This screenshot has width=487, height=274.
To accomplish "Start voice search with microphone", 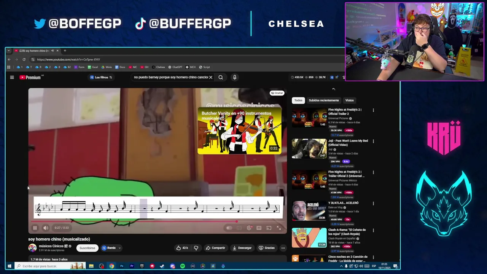I will [234, 77].
